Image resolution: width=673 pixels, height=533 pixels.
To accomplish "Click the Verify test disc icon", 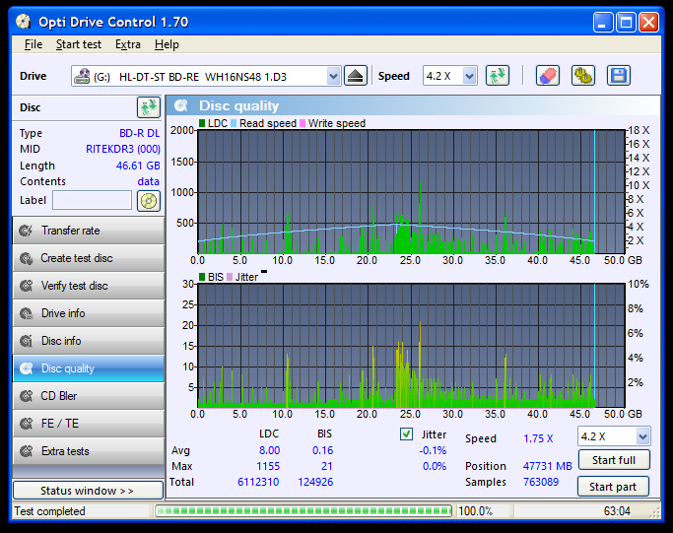I will [27, 286].
